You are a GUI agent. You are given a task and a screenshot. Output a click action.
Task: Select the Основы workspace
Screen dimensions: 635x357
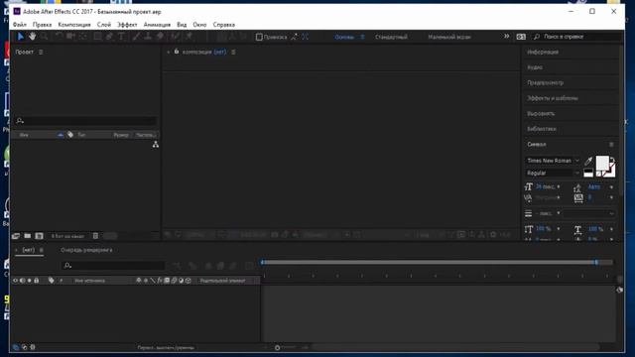(x=344, y=37)
